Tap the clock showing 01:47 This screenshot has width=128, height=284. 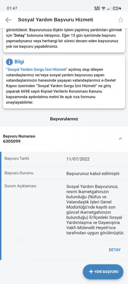12,8
